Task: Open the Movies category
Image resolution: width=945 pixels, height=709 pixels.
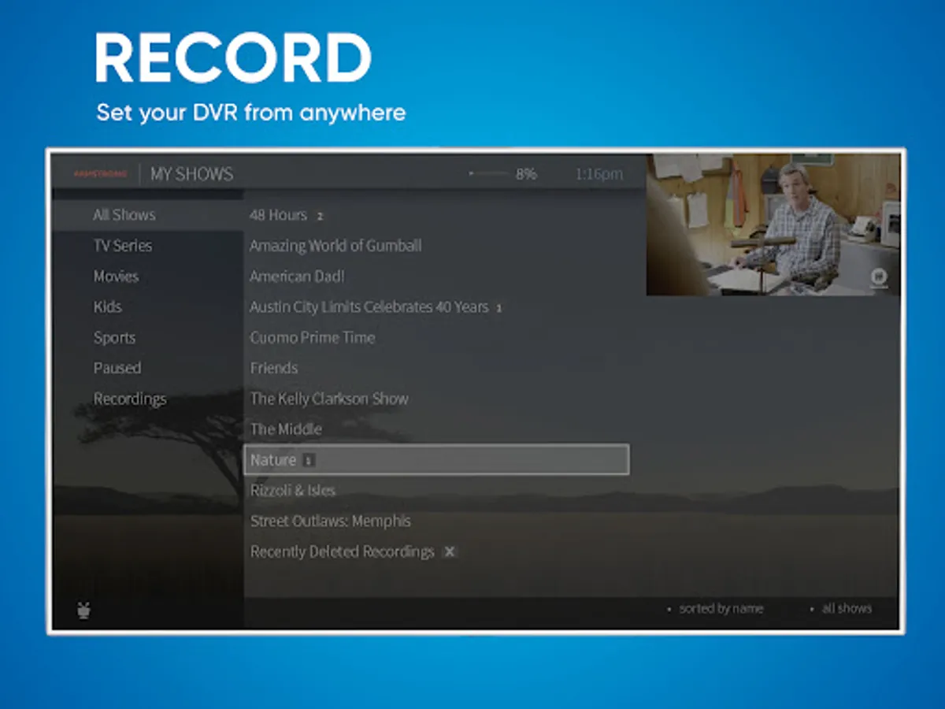Action: click(x=116, y=277)
